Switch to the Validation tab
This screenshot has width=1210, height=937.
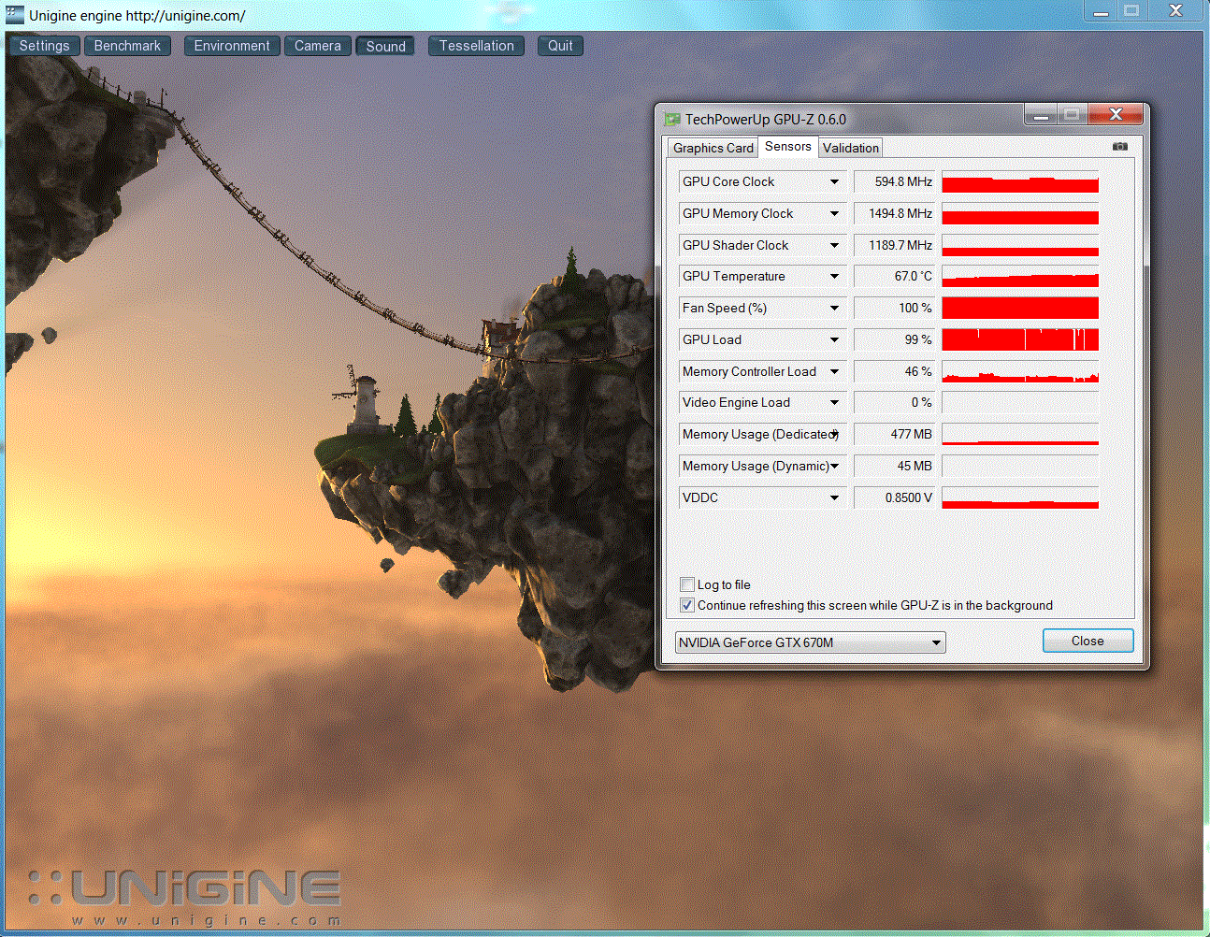(850, 148)
